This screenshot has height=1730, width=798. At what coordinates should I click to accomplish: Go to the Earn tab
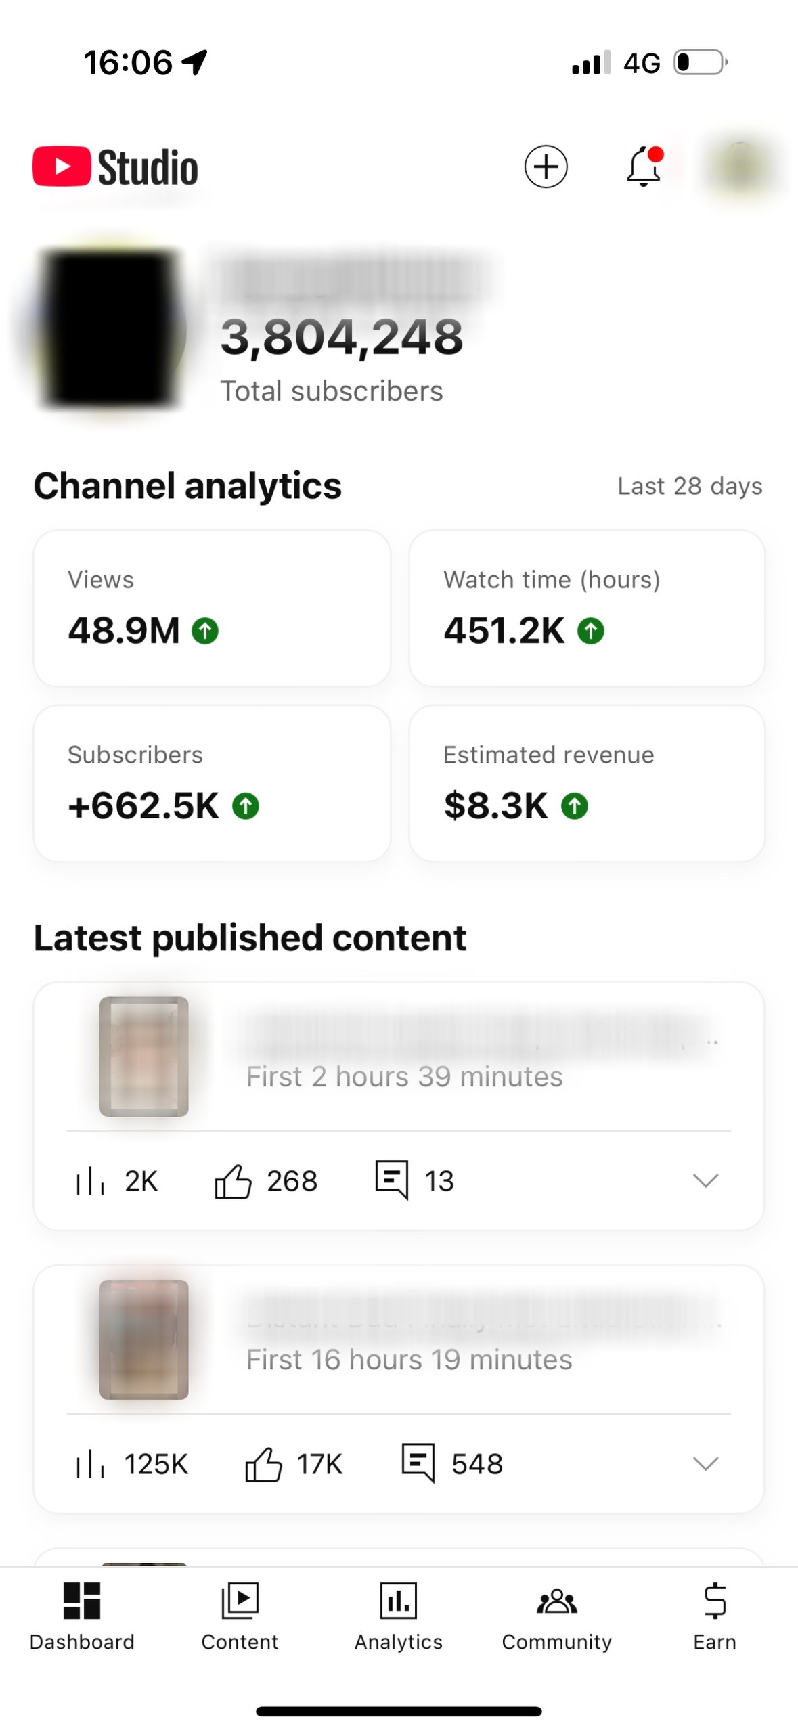point(714,1616)
